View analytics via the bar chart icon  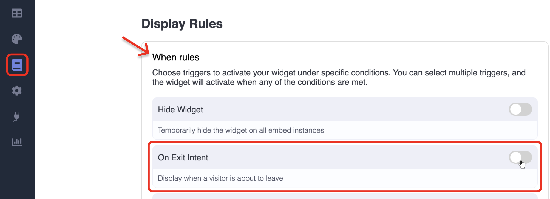point(17,142)
